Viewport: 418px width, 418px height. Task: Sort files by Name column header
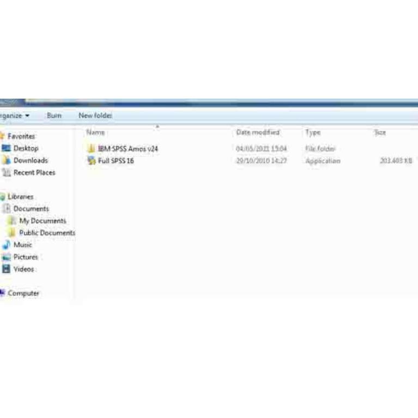coord(95,132)
